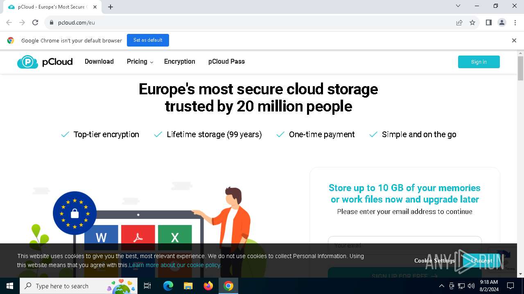524x294 pixels.
Task: Click the main headline about secure cloud storage
Action: tap(258, 98)
